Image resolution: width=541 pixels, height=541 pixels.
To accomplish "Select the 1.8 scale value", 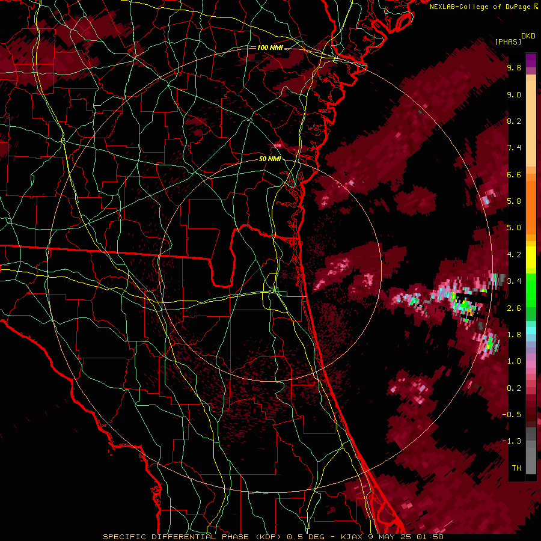I will tap(514, 335).
